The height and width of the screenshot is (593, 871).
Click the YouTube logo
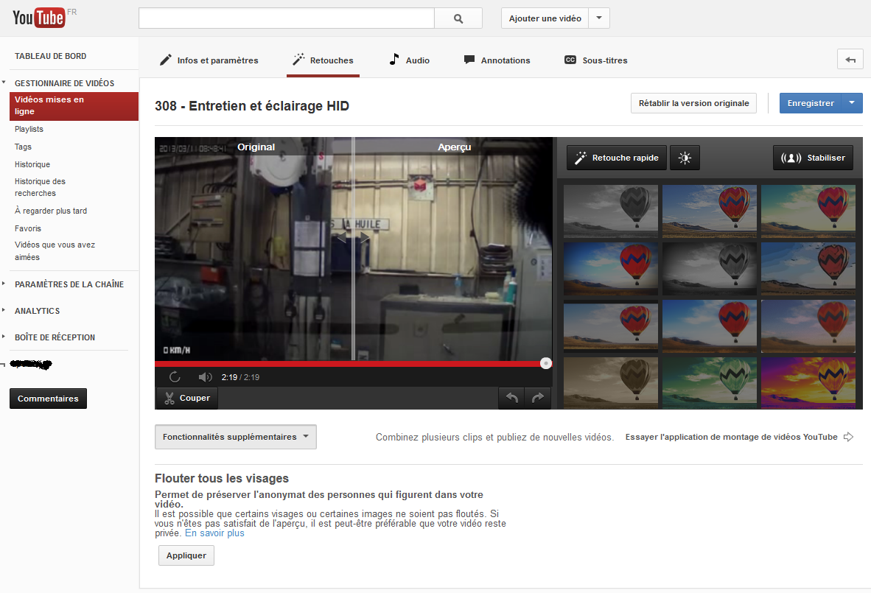pos(39,18)
